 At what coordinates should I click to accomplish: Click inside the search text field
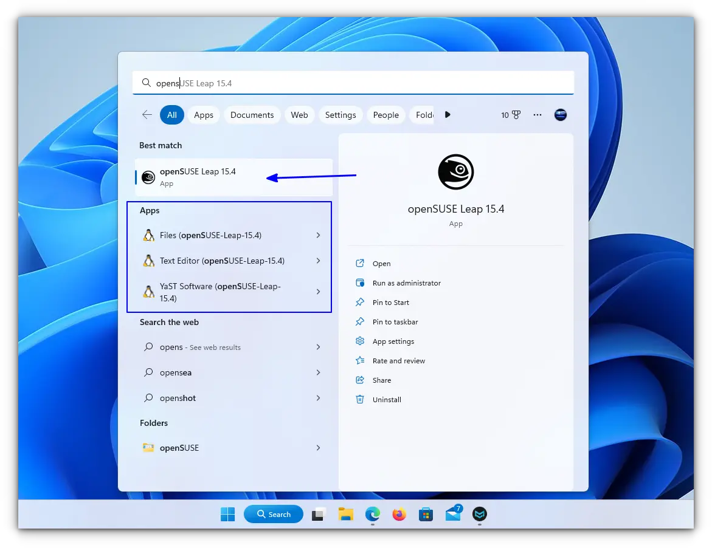353,83
